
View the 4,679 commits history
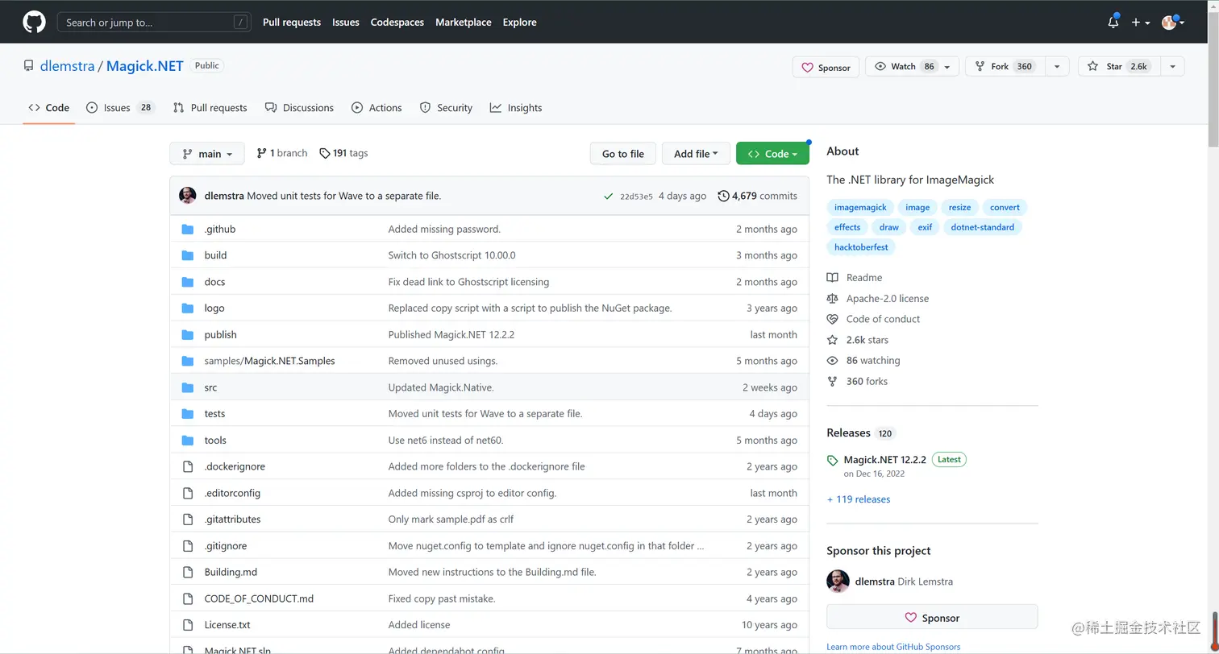click(758, 196)
